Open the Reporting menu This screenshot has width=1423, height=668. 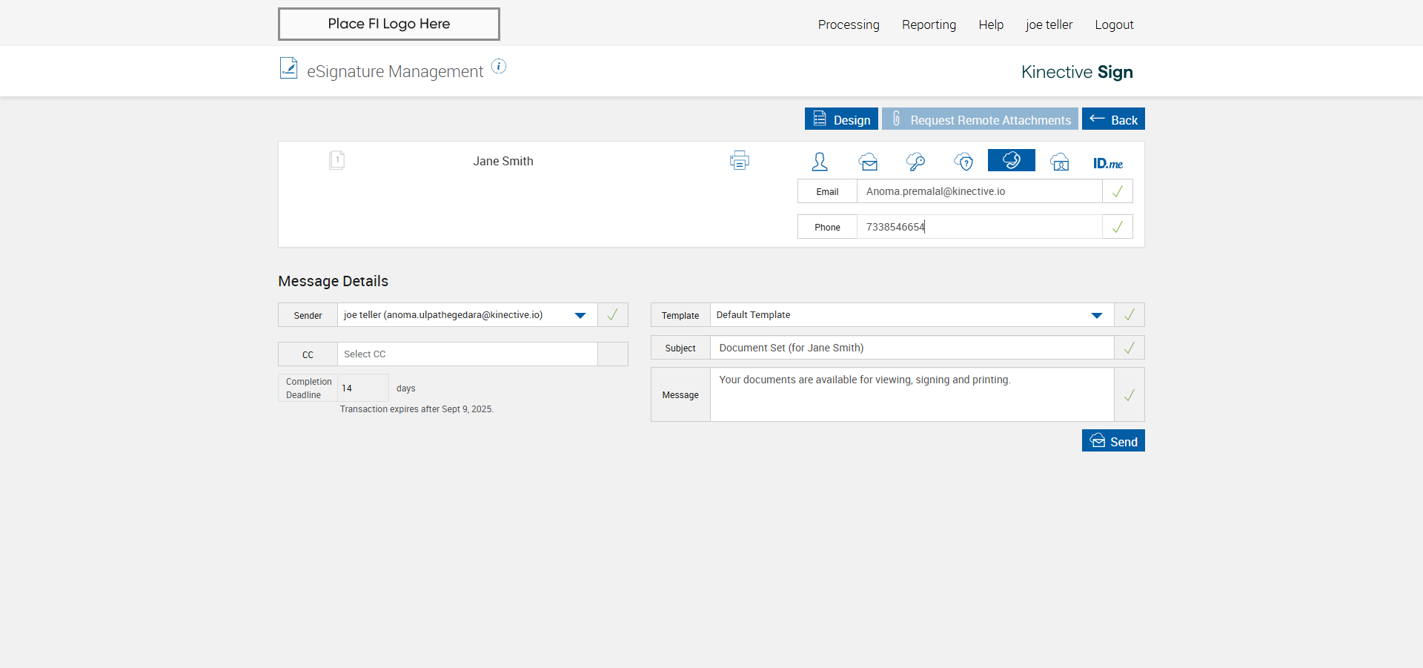[929, 24]
